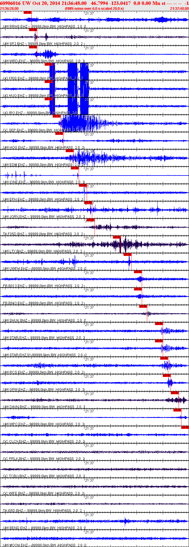The width and height of the screenshot is (189, 547).
Task: Click the event title '60906016 UW Oct 20, 2014 21:36:48.00'
Action: 43,3
